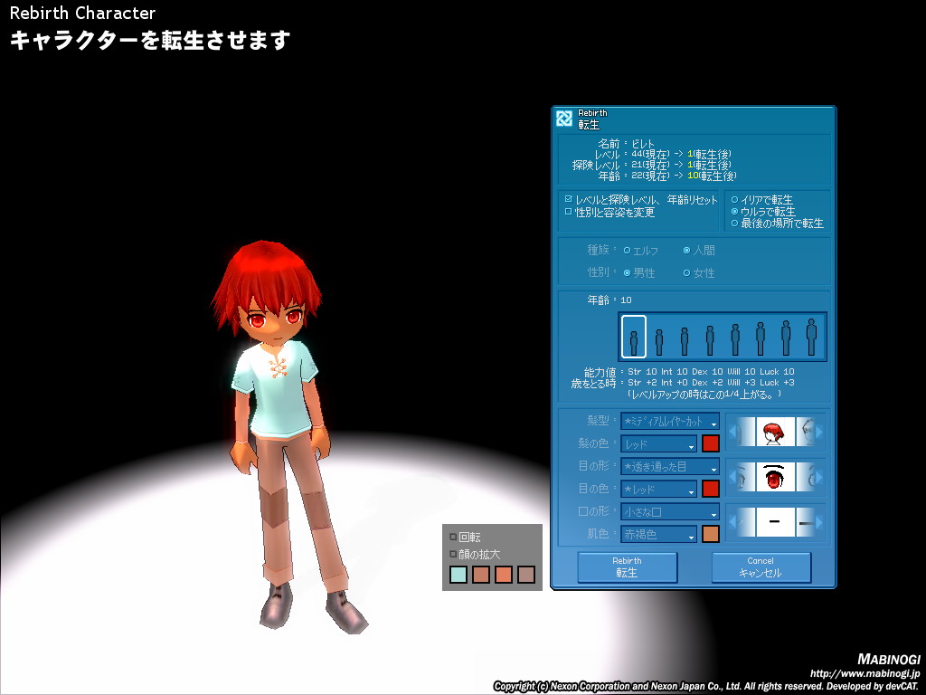Screen dimensions: 926x695
Task: Click the second brown clothing swatch
Action: coord(481,575)
